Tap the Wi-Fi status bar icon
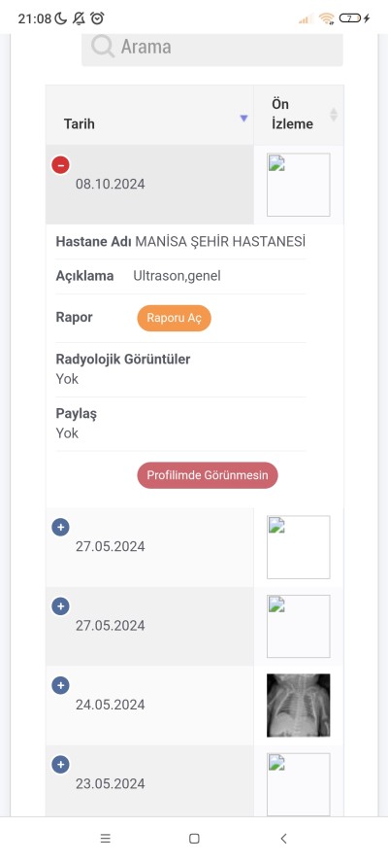This screenshot has height=863, width=388. tap(327, 18)
